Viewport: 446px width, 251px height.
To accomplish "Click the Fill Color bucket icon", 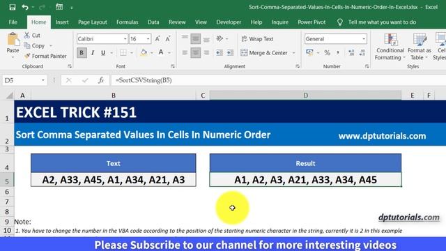I will [x=144, y=53].
